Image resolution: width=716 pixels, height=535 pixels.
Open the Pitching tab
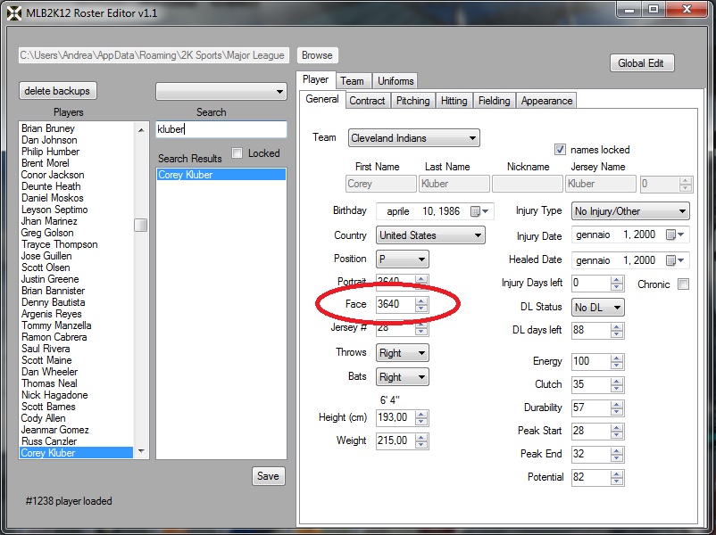(412, 101)
